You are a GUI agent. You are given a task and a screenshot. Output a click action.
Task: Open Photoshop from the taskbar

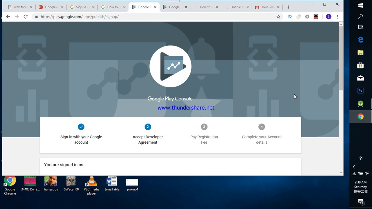pyautogui.click(x=361, y=91)
